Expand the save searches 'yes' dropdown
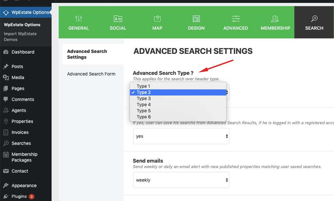This screenshot has width=334, height=201. click(x=181, y=136)
